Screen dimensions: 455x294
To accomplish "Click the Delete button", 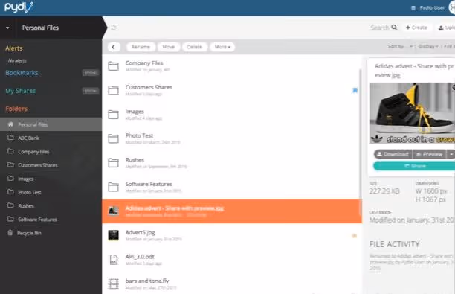I will (195, 47).
